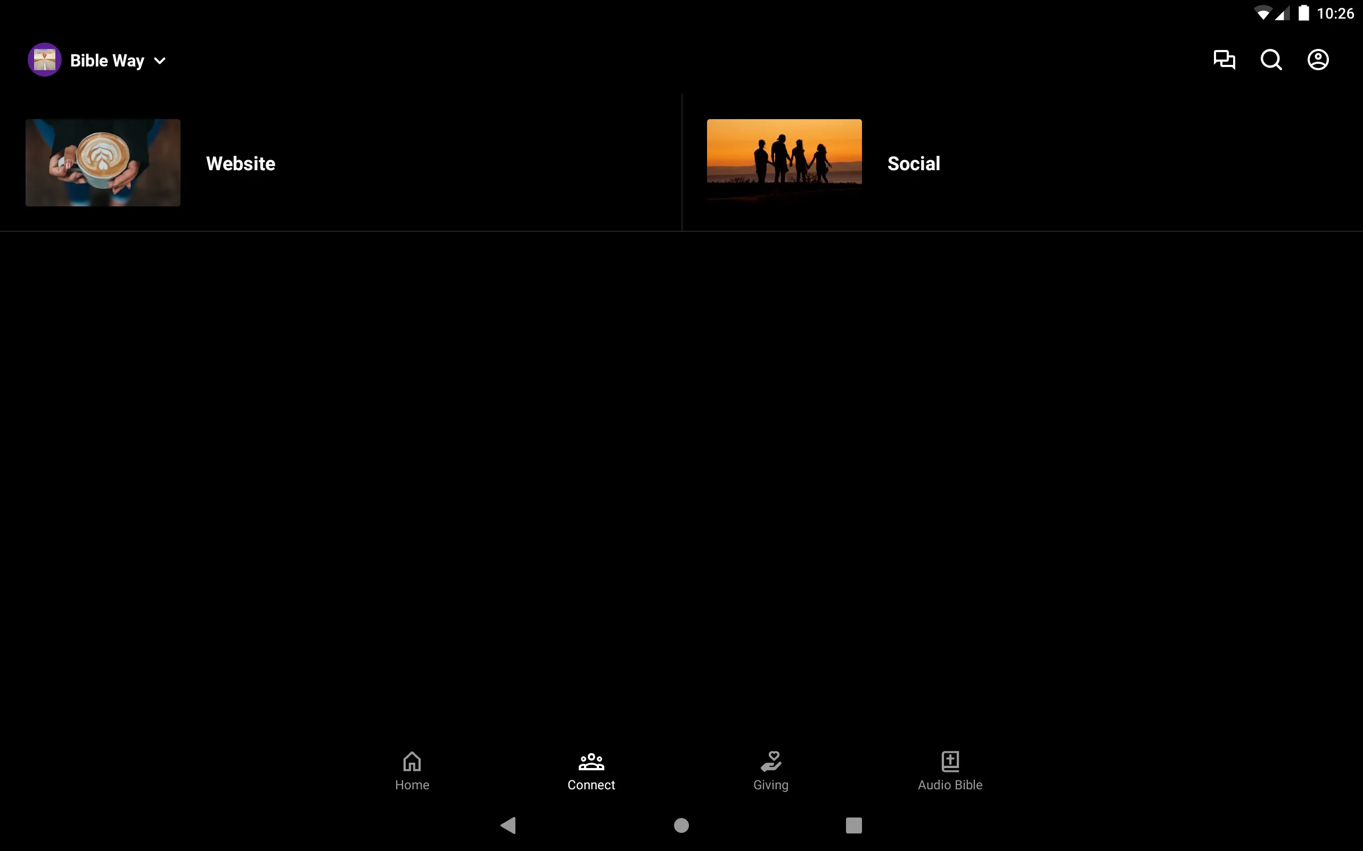Tap the Giving navigation icon
Image resolution: width=1363 pixels, height=851 pixels.
pyautogui.click(x=770, y=771)
